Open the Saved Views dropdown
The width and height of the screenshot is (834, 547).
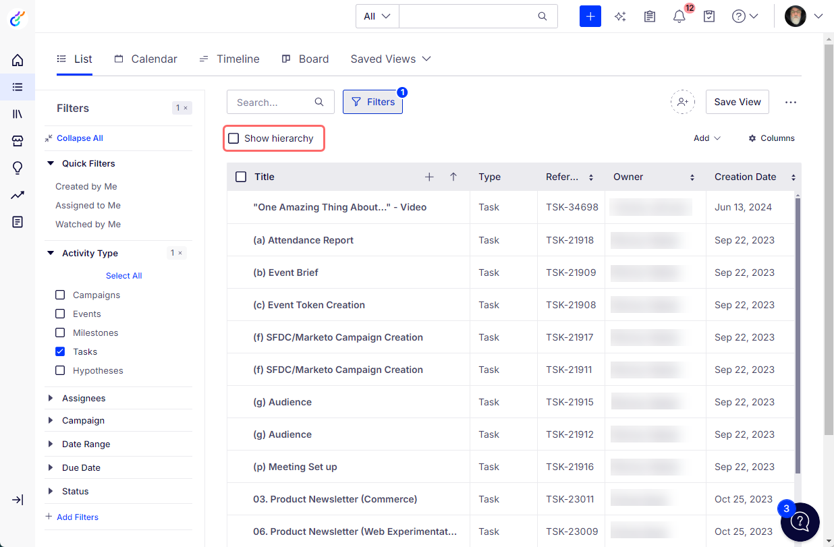[x=391, y=59]
